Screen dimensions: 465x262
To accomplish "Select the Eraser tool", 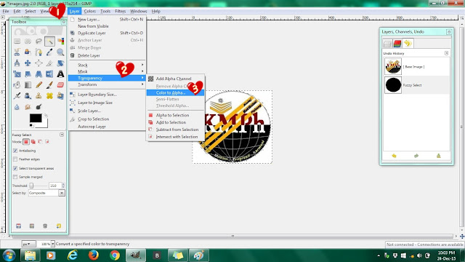I will pos(60,85).
